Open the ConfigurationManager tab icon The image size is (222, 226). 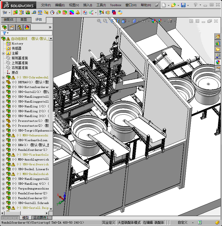(x=19, y=27)
